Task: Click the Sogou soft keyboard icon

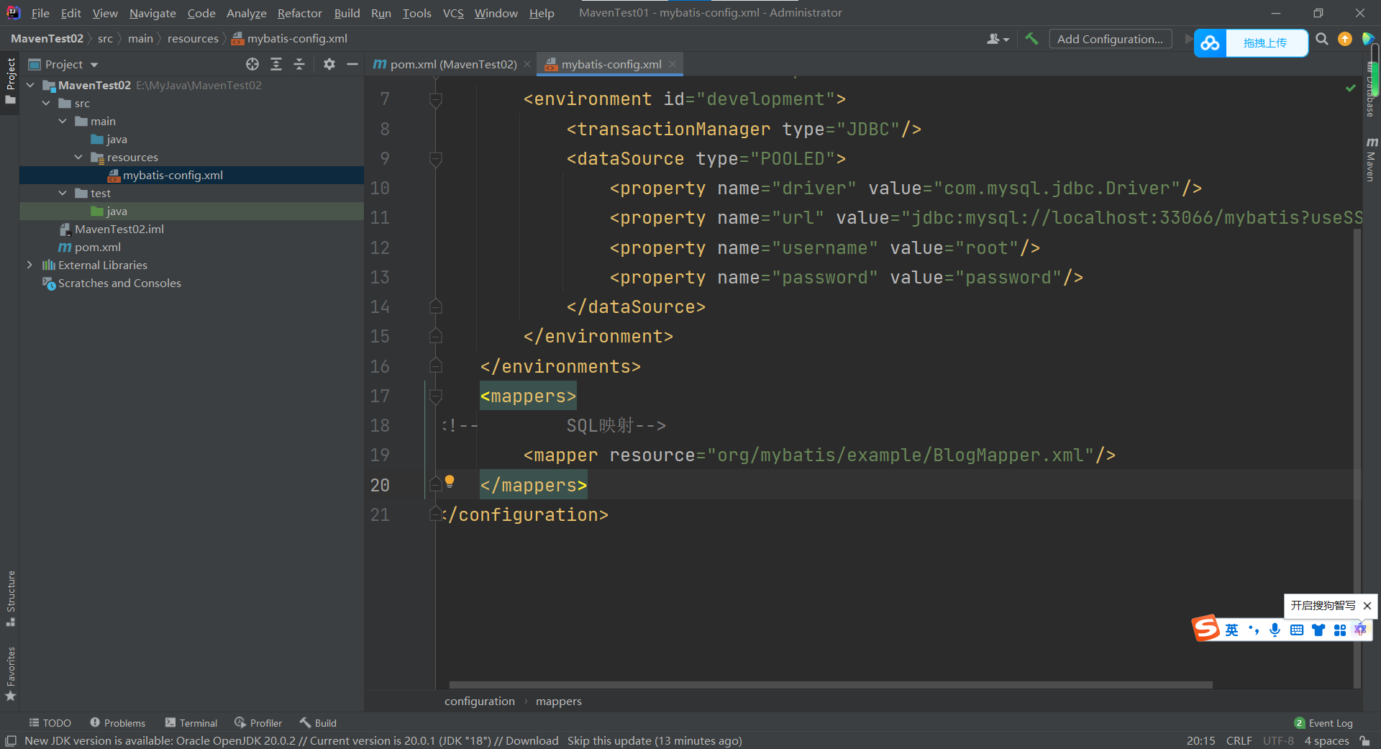Action: coord(1297,630)
